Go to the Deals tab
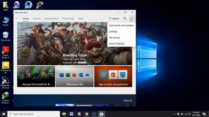 click(x=81, y=19)
